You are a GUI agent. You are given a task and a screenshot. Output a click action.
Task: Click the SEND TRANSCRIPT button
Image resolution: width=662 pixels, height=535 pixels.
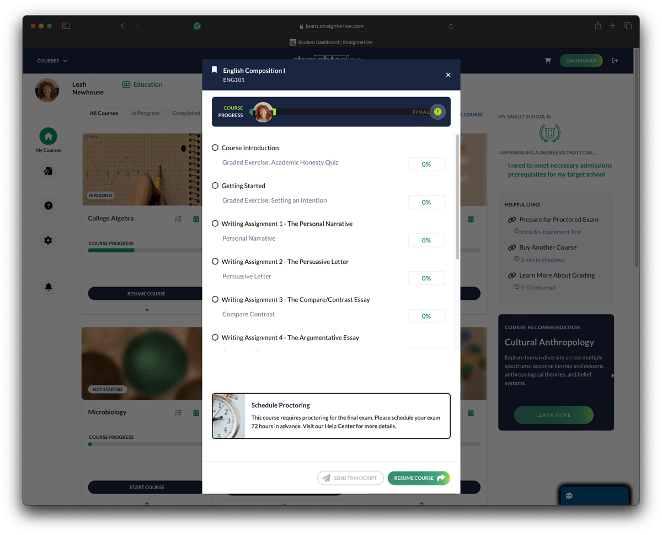click(350, 478)
